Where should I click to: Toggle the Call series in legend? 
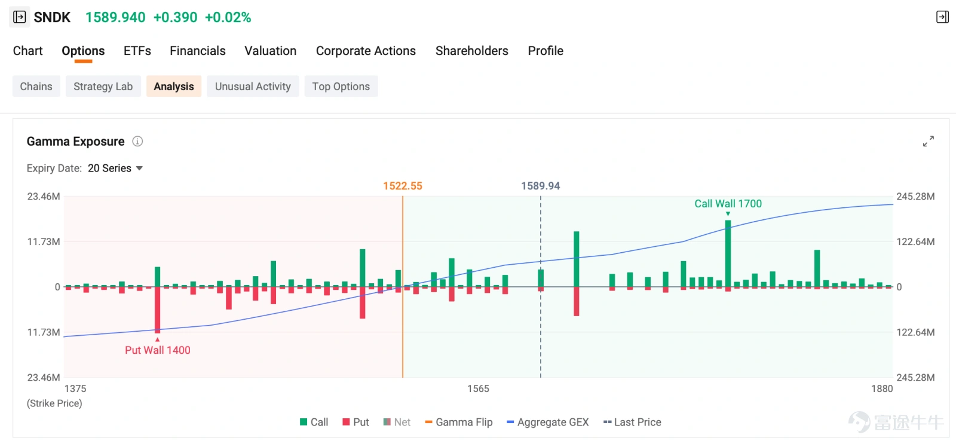pyautogui.click(x=314, y=422)
